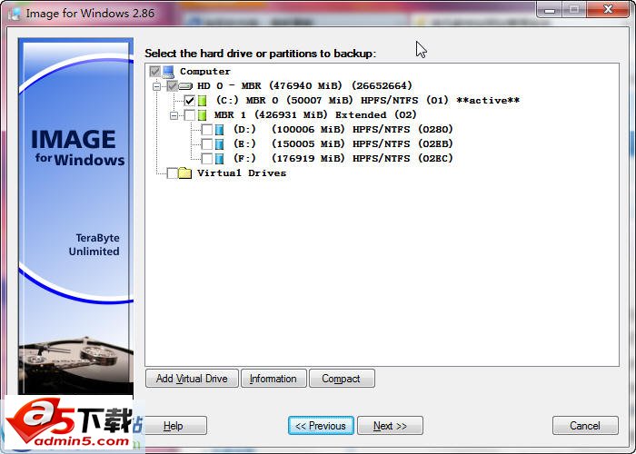Click the Add Virtual Drive button
This screenshot has width=636, height=454.
click(192, 379)
